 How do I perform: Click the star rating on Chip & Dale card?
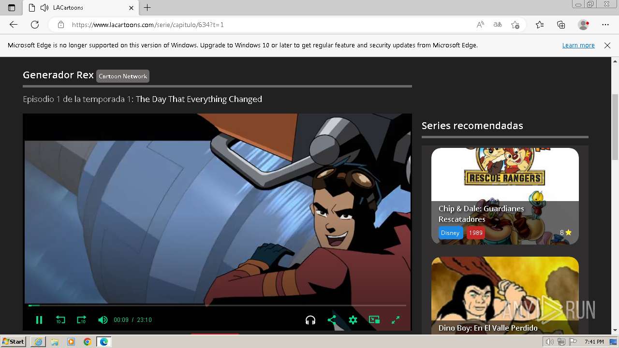pos(566,232)
